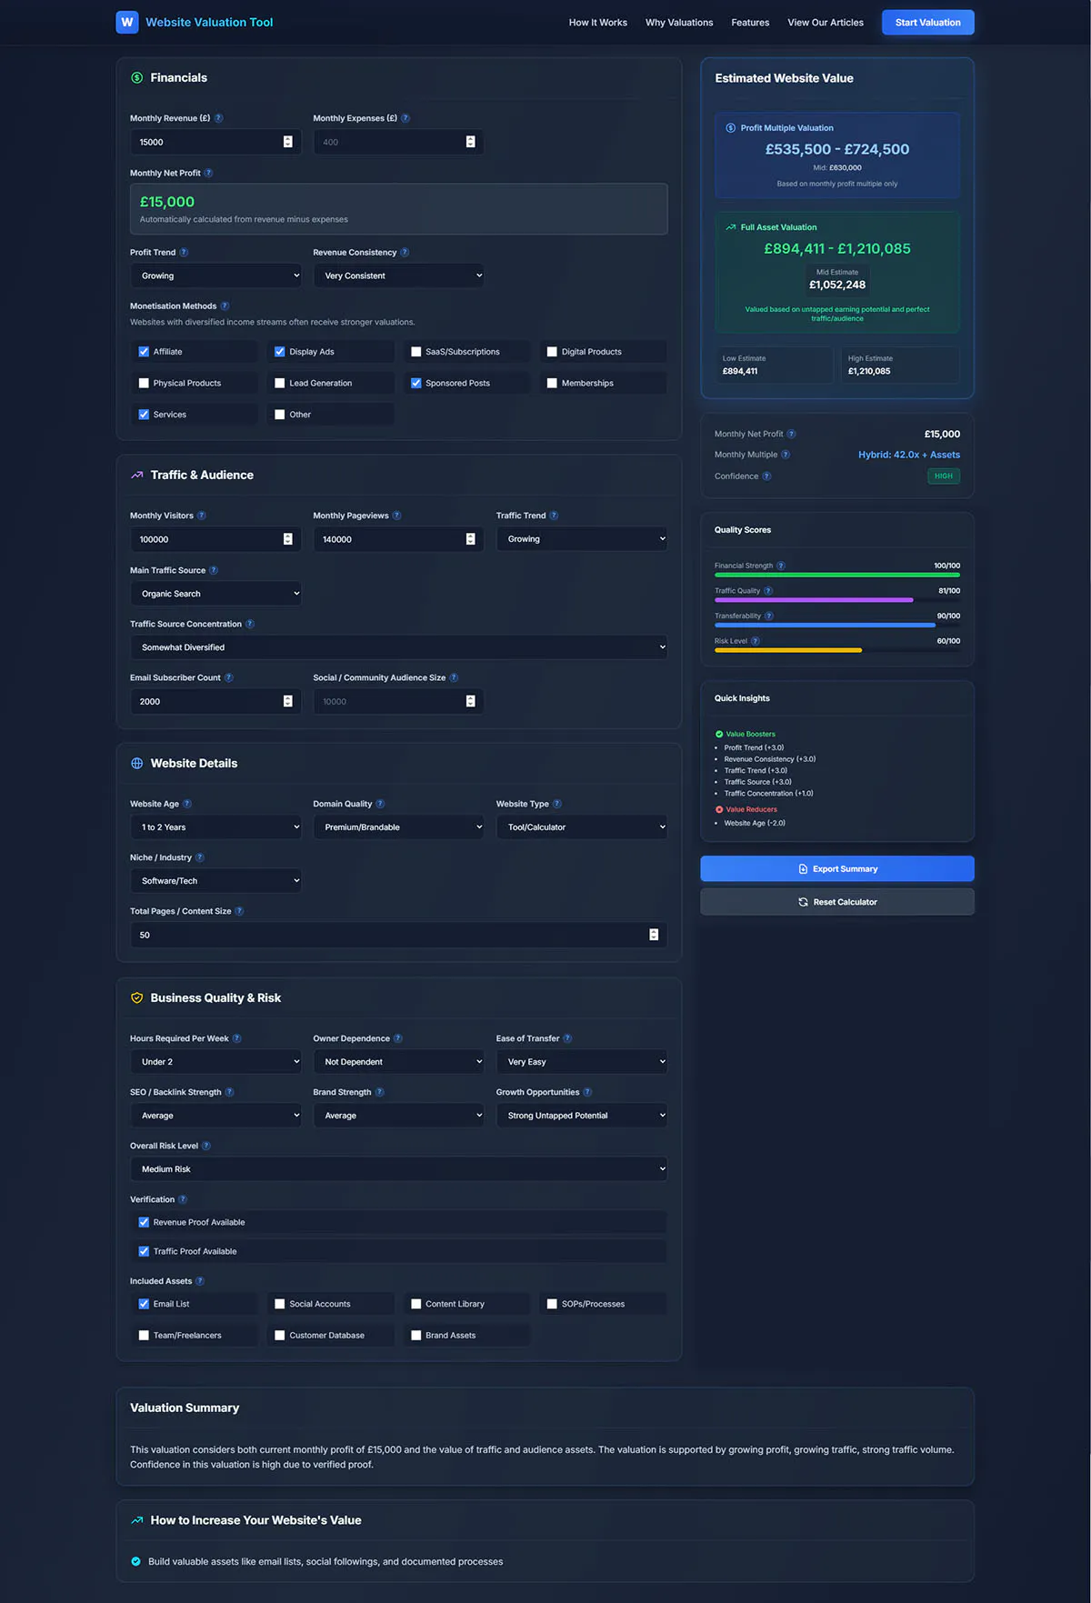
Task: Show help for Main Traffic Source
Action: coord(214,571)
